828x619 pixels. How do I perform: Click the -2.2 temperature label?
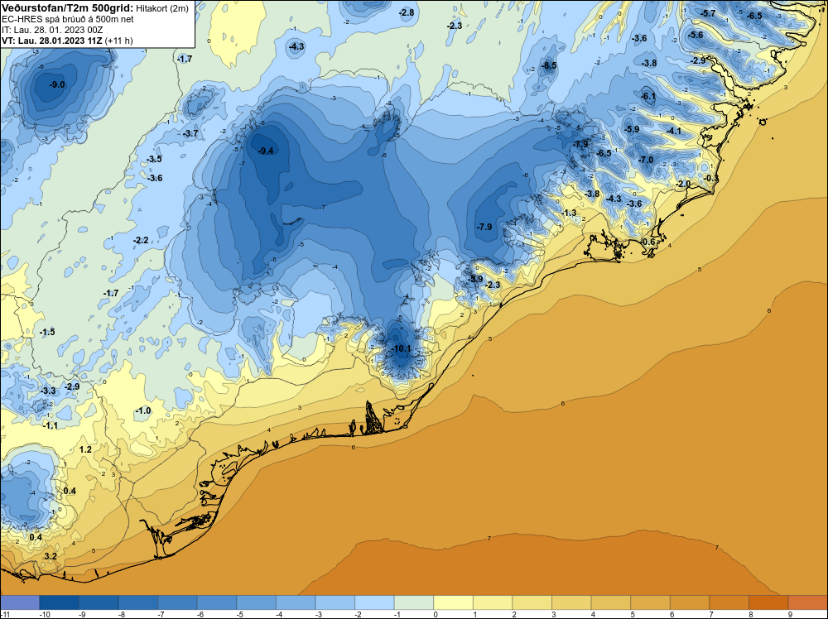pyautogui.click(x=141, y=240)
